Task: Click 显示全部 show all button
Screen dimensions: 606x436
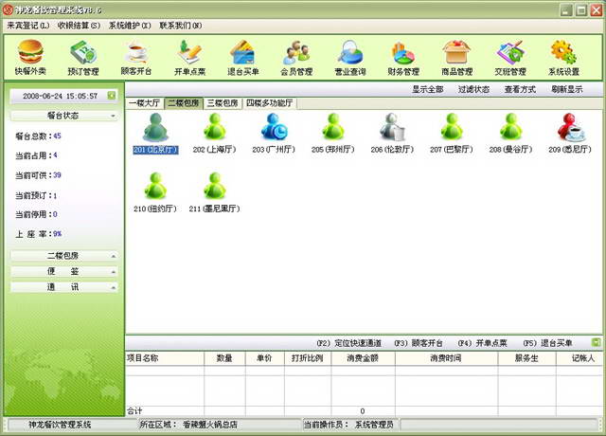Action: 427,89
